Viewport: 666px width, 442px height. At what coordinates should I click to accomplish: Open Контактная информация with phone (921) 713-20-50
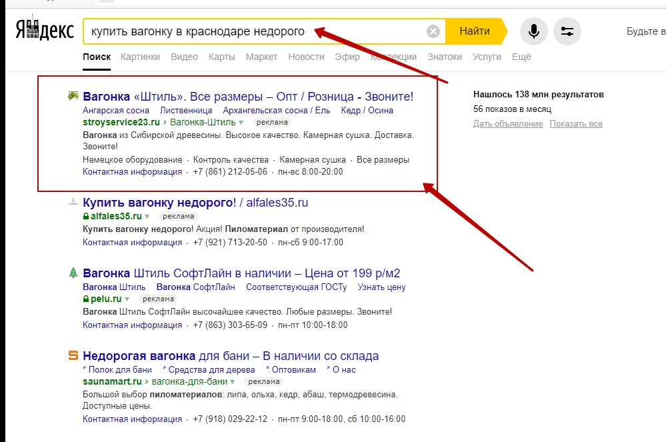(133, 243)
